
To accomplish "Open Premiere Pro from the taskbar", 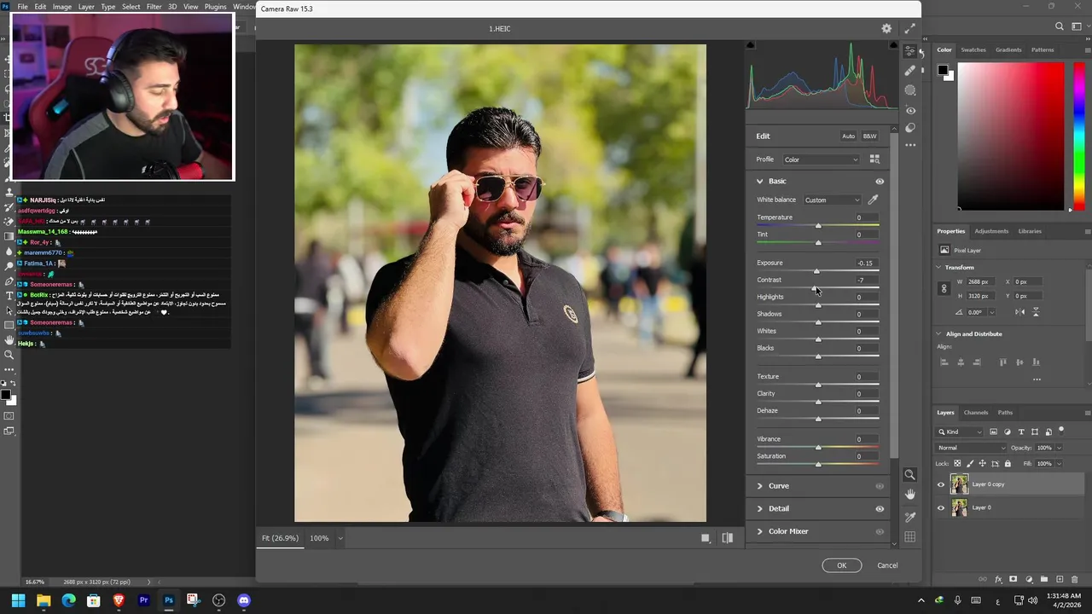I will [x=143, y=600].
